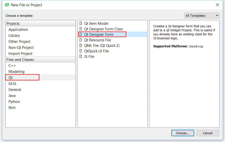This screenshot has width=225, height=142.
Task: Click the Qt Resource File icon
Action: [x=81, y=40]
